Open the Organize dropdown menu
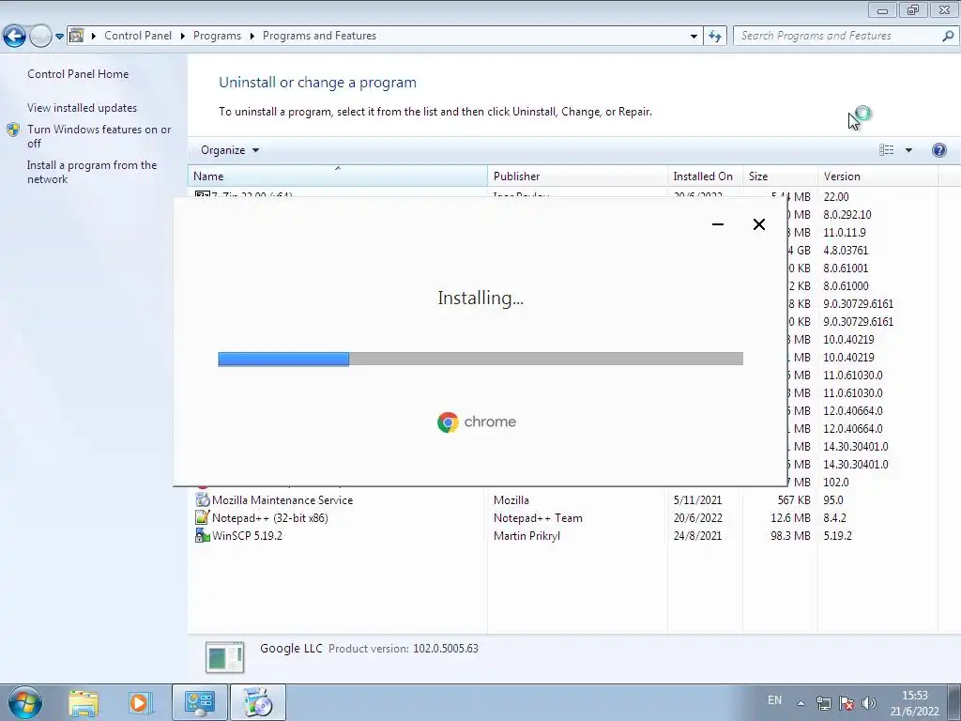Screen dimensions: 961x721 click(230, 150)
